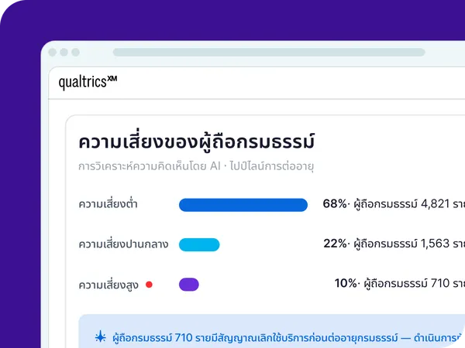
Task: Select the purple high-risk bar
Action: pyautogui.click(x=189, y=285)
